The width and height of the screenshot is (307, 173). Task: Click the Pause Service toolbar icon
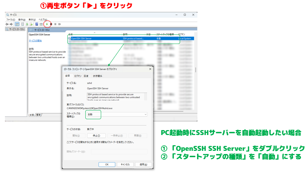click(55, 24)
